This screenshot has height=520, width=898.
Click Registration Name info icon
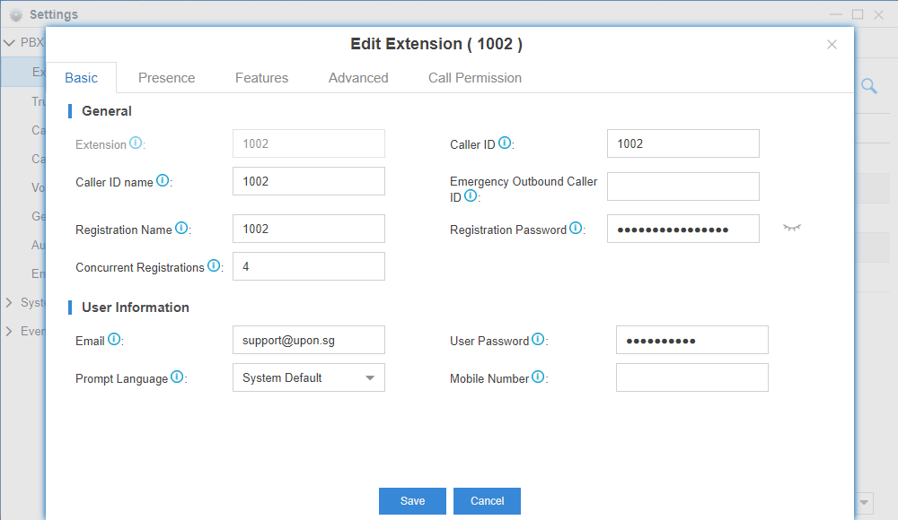pos(181,229)
